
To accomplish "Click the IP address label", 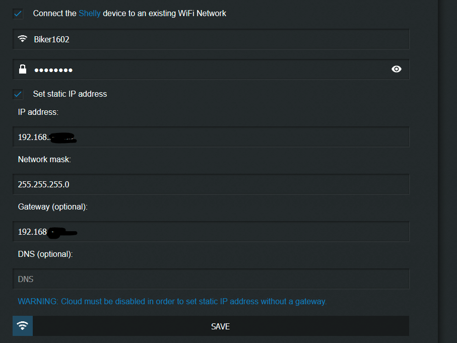I will pos(38,112).
